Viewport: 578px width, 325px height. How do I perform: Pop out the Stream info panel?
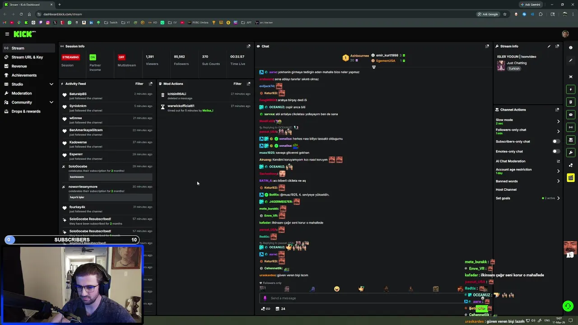point(557,46)
